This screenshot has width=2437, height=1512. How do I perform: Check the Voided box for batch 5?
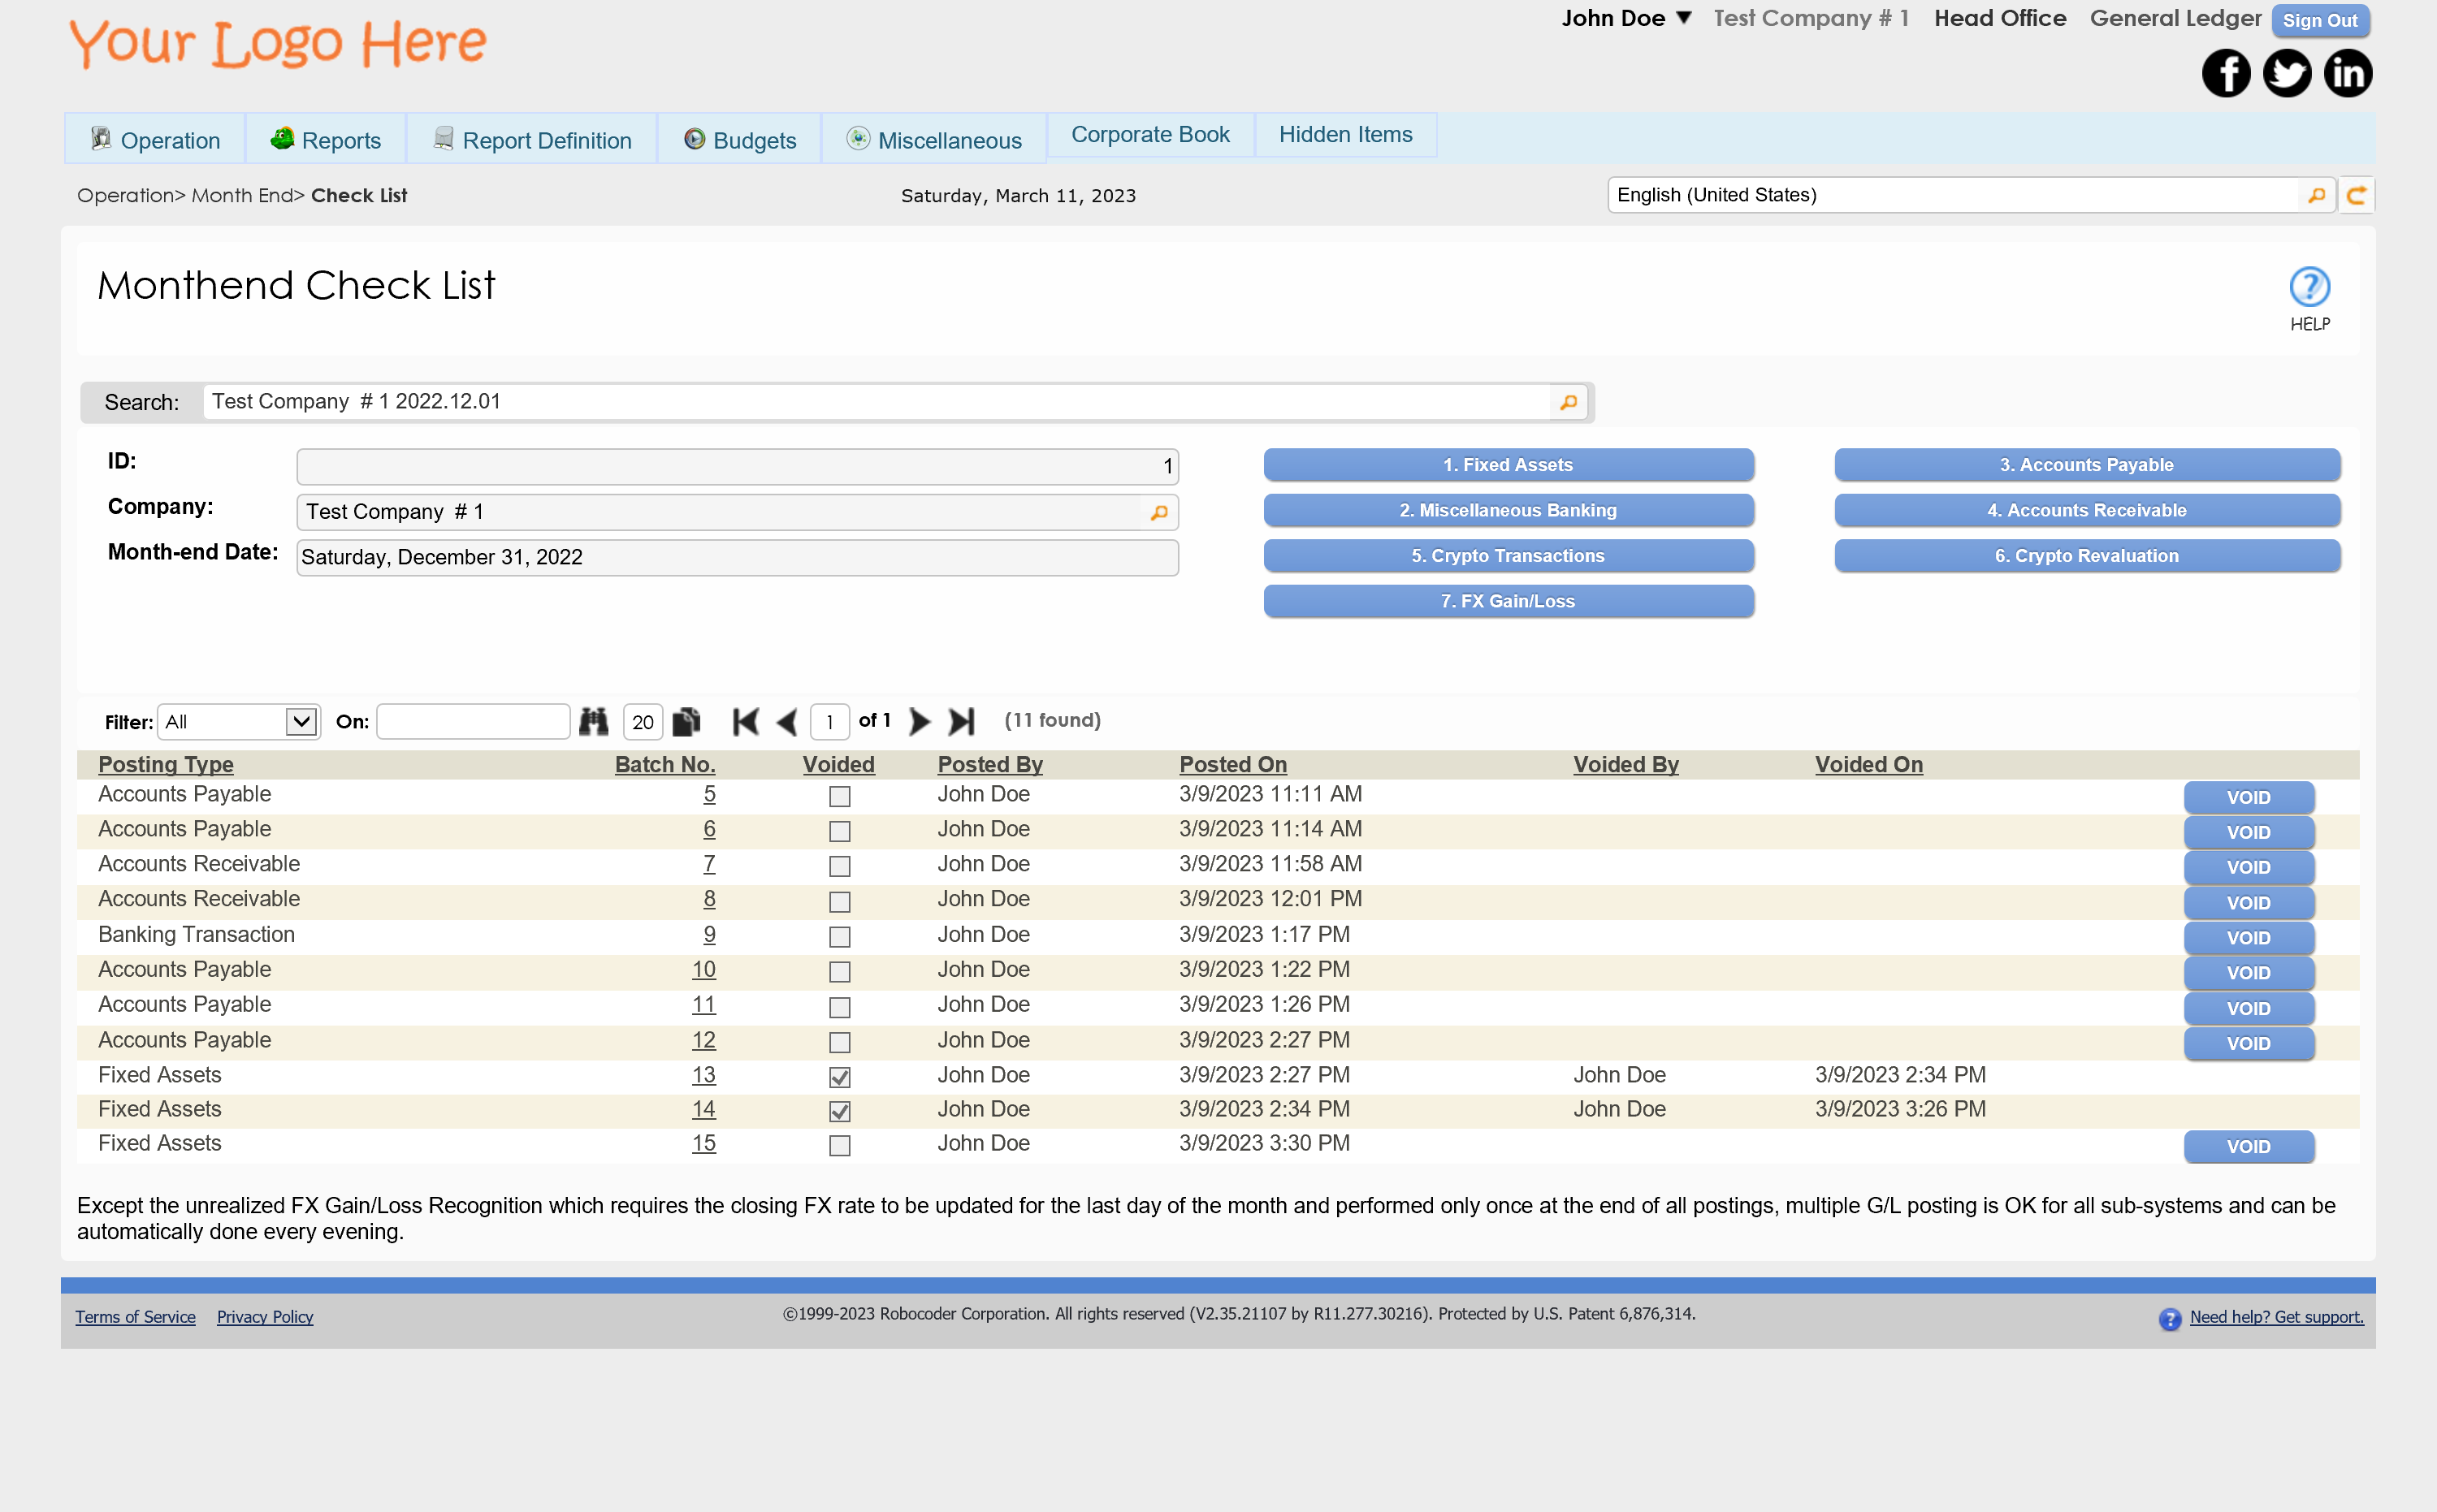click(x=839, y=796)
